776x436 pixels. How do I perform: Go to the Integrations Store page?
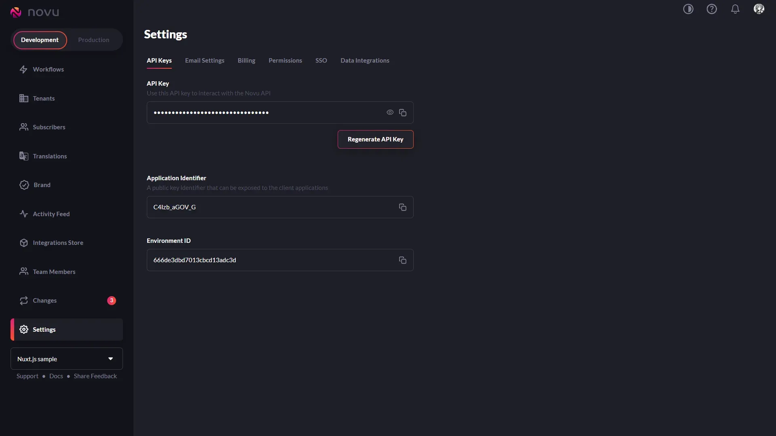pos(58,243)
